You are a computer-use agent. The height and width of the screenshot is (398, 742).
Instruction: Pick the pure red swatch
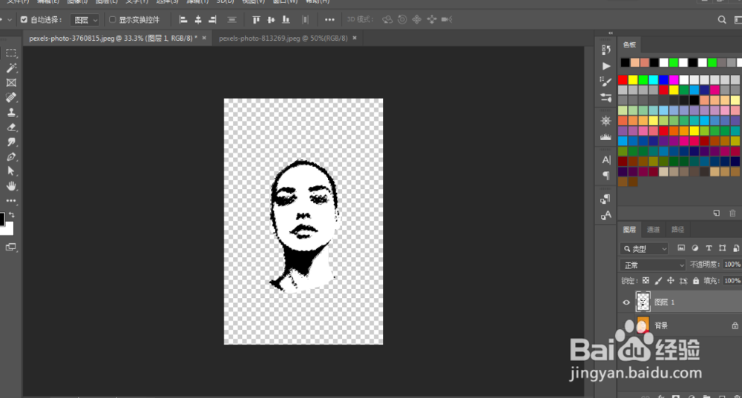623,79
